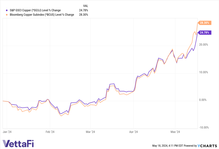The image size is (219, 149).
Task: Click the 10.00% y-axis label
Action: pyautogui.click(x=204, y=72)
